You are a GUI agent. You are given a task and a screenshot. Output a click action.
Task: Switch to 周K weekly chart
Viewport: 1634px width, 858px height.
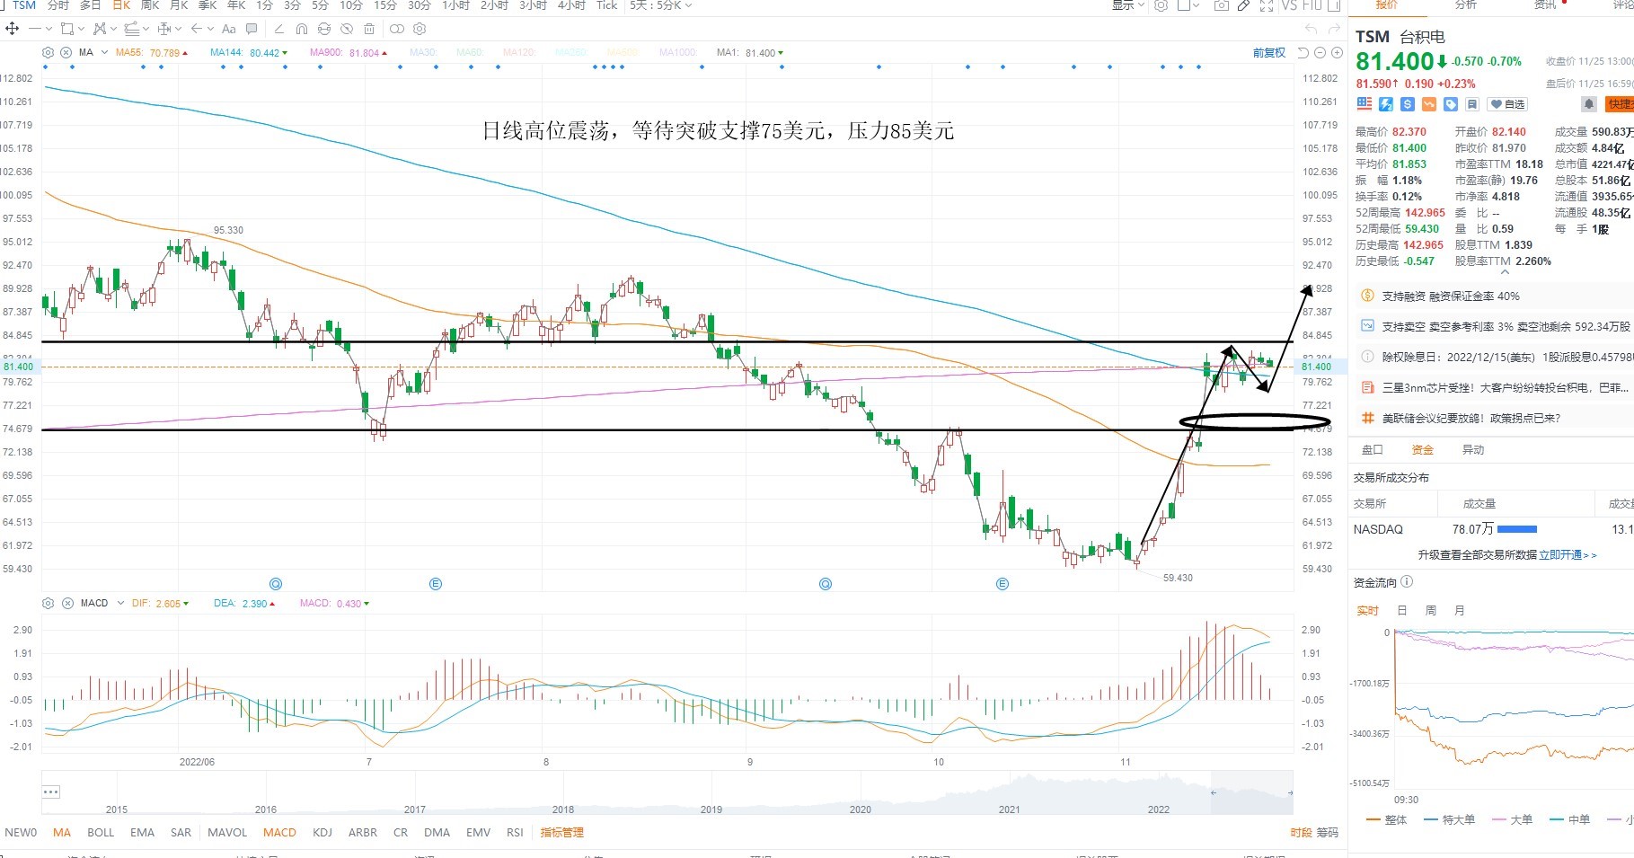[x=150, y=5]
